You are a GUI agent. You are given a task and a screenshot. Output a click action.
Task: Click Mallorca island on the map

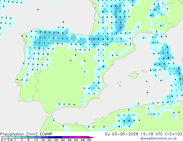click(134, 75)
